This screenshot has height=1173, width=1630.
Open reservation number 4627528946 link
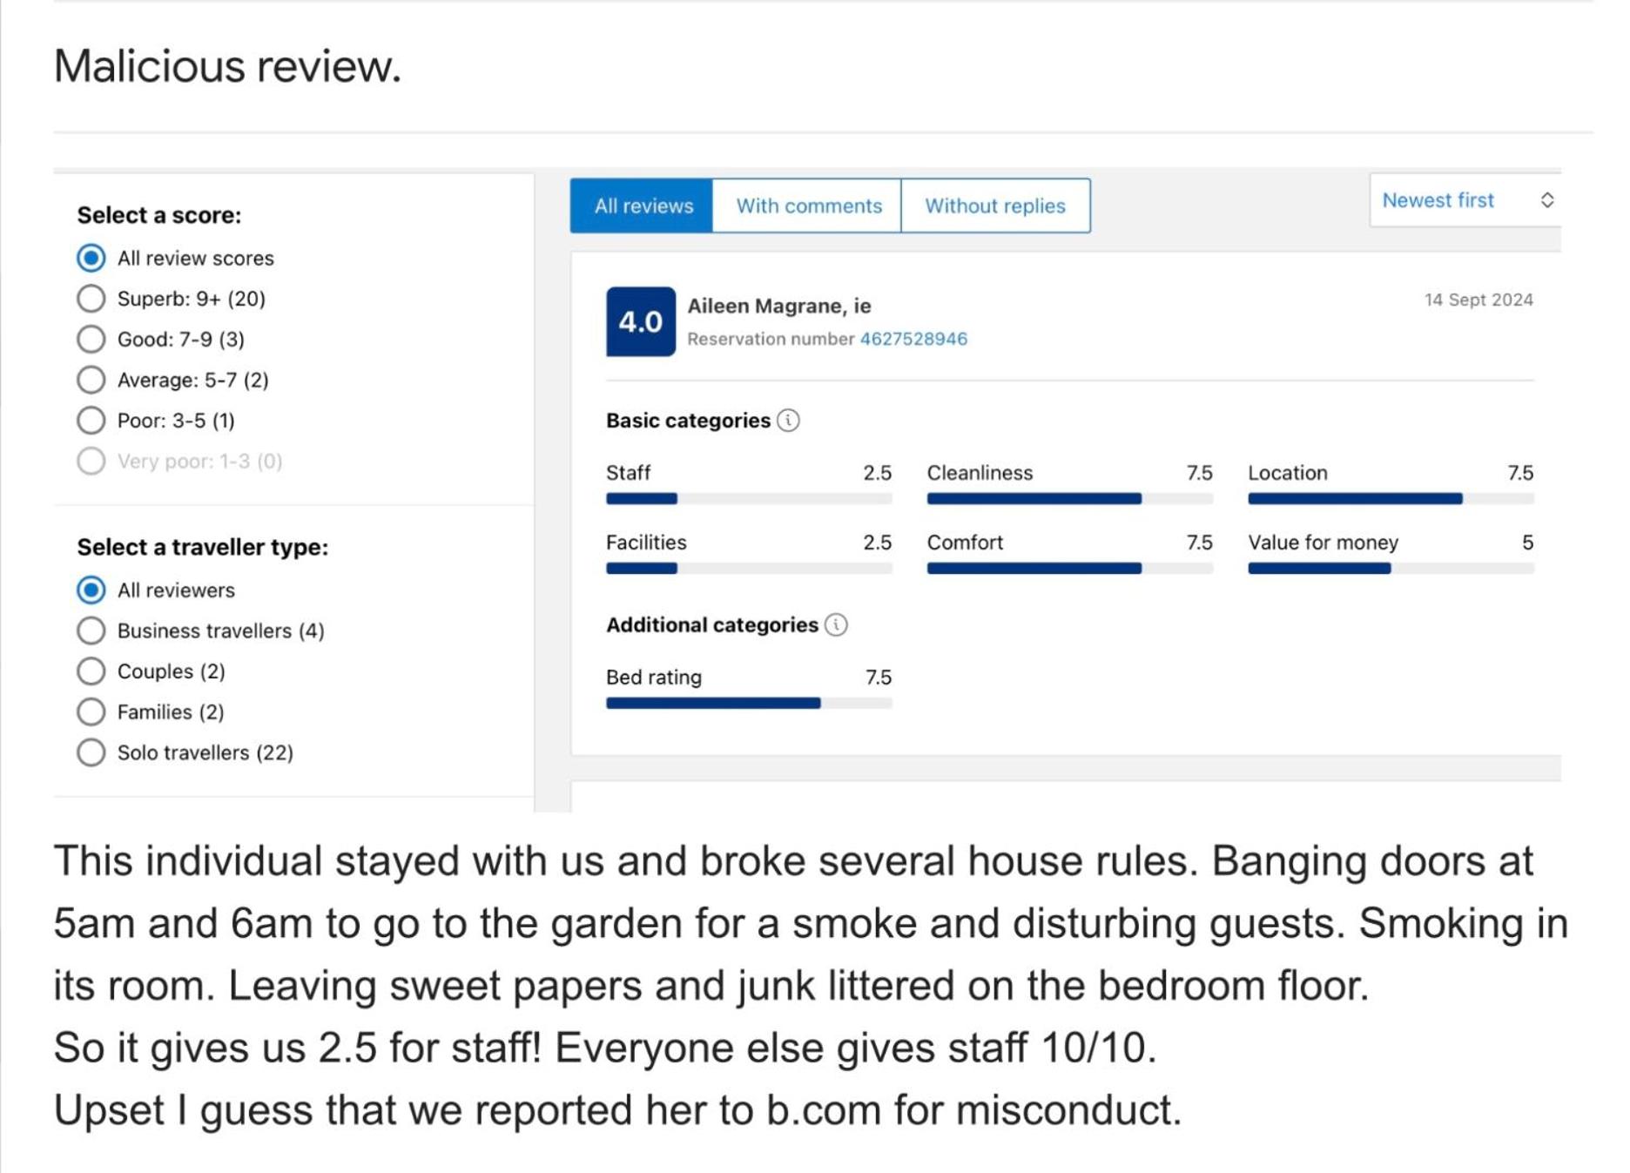coord(913,340)
